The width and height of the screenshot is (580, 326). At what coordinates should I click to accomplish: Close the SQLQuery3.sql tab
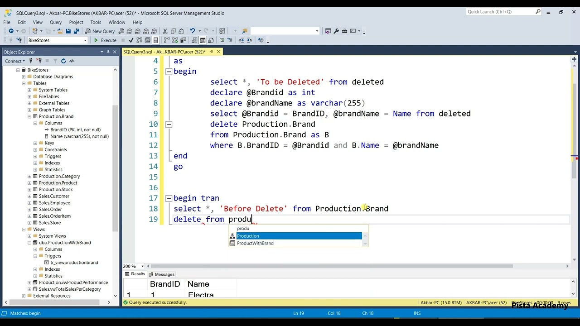coord(218,52)
